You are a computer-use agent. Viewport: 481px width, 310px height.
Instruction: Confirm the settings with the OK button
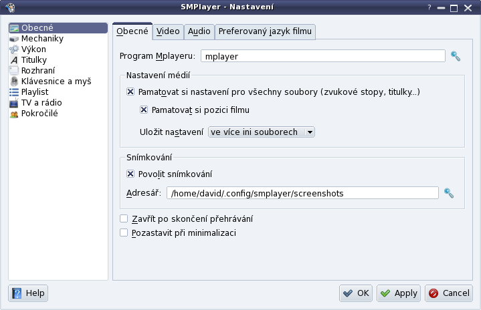click(x=356, y=293)
